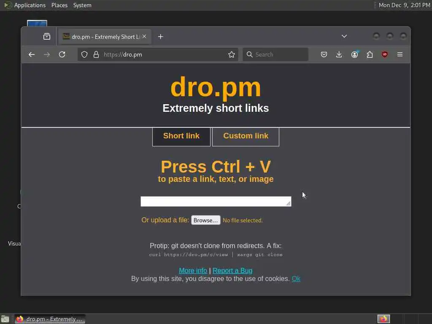Viewport: 432px width, 324px height.
Task: Open the uBlock Origin extension icon
Action: [x=385, y=54]
